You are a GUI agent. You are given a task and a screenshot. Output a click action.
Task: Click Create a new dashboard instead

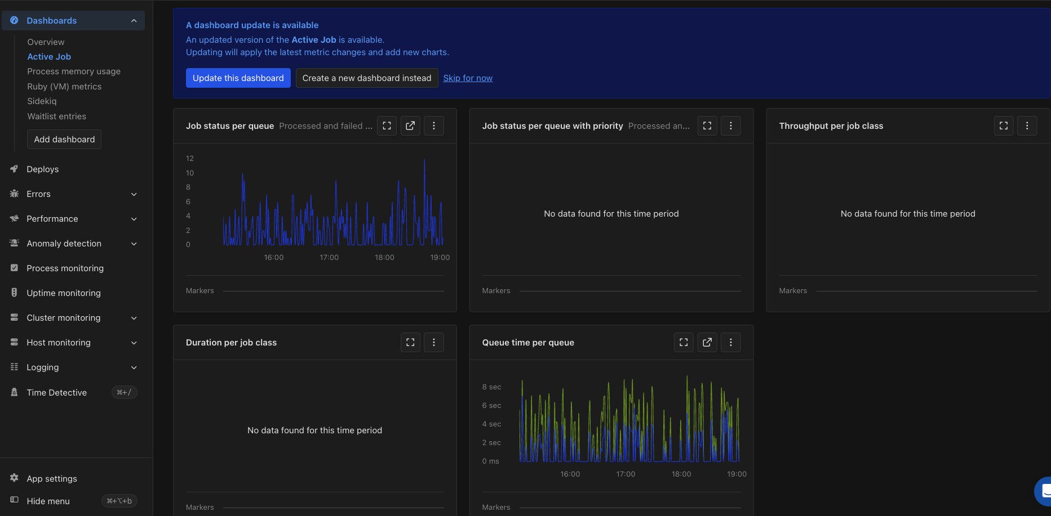[367, 78]
